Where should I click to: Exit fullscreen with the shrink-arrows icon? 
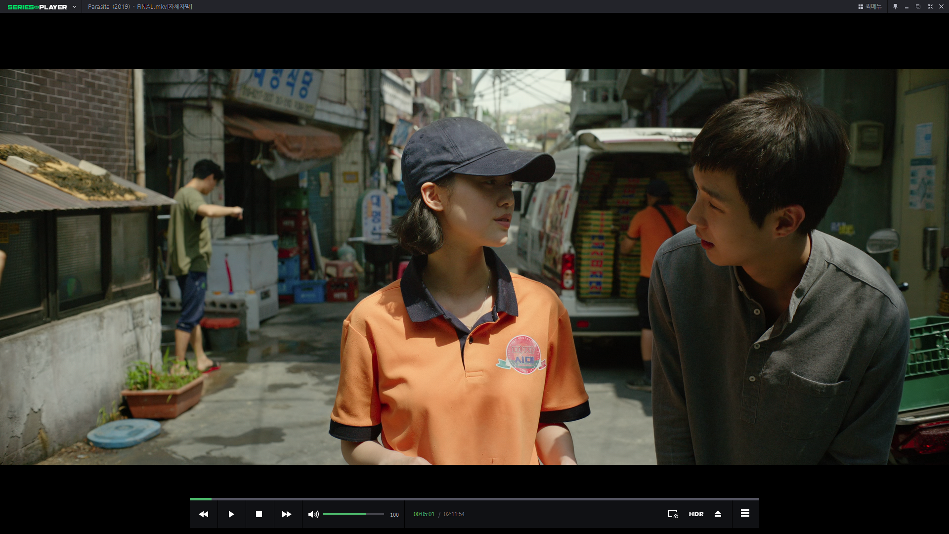click(930, 6)
